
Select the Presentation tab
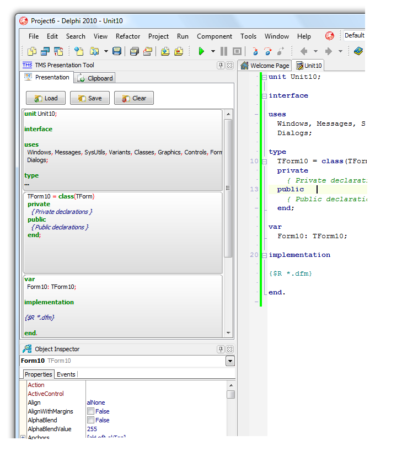pyautogui.click(x=47, y=77)
